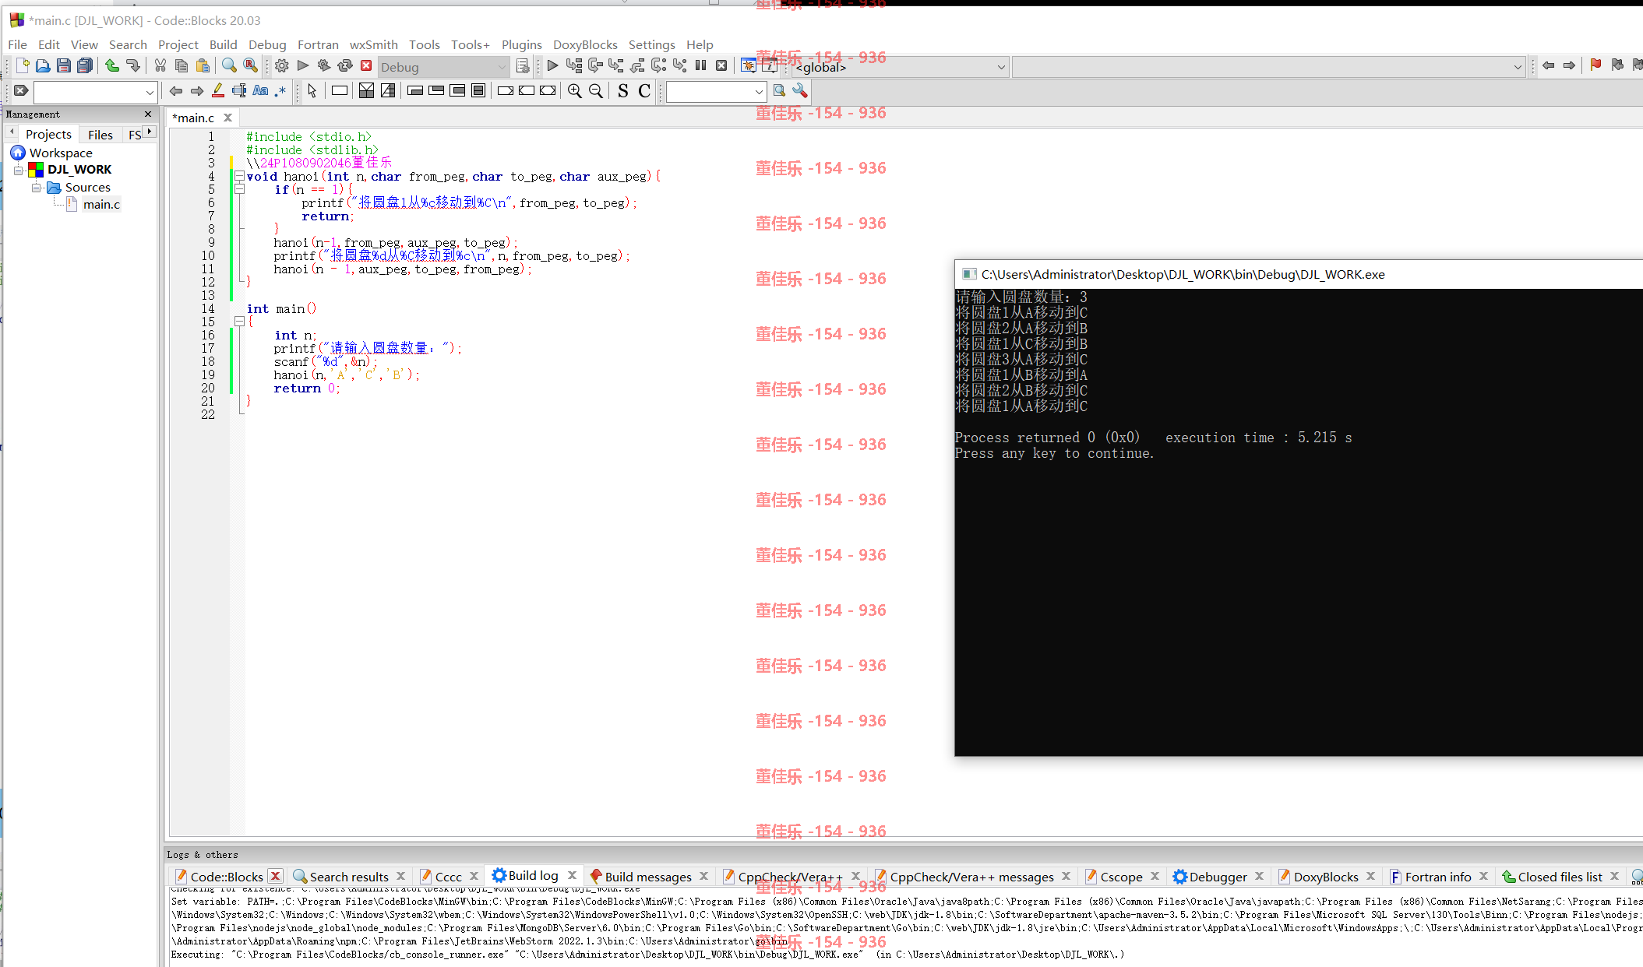Undo the last edit with green arrow

tap(112, 66)
